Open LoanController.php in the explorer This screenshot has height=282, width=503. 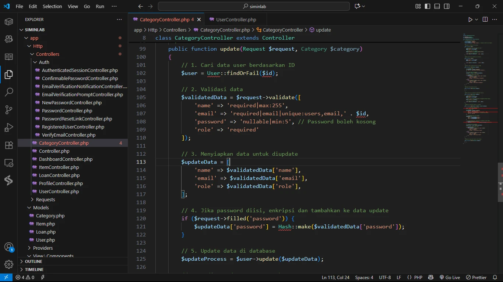click(59, 175)
